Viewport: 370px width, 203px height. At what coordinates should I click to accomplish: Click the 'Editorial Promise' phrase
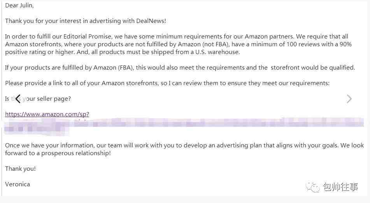[x=87, y=37]
